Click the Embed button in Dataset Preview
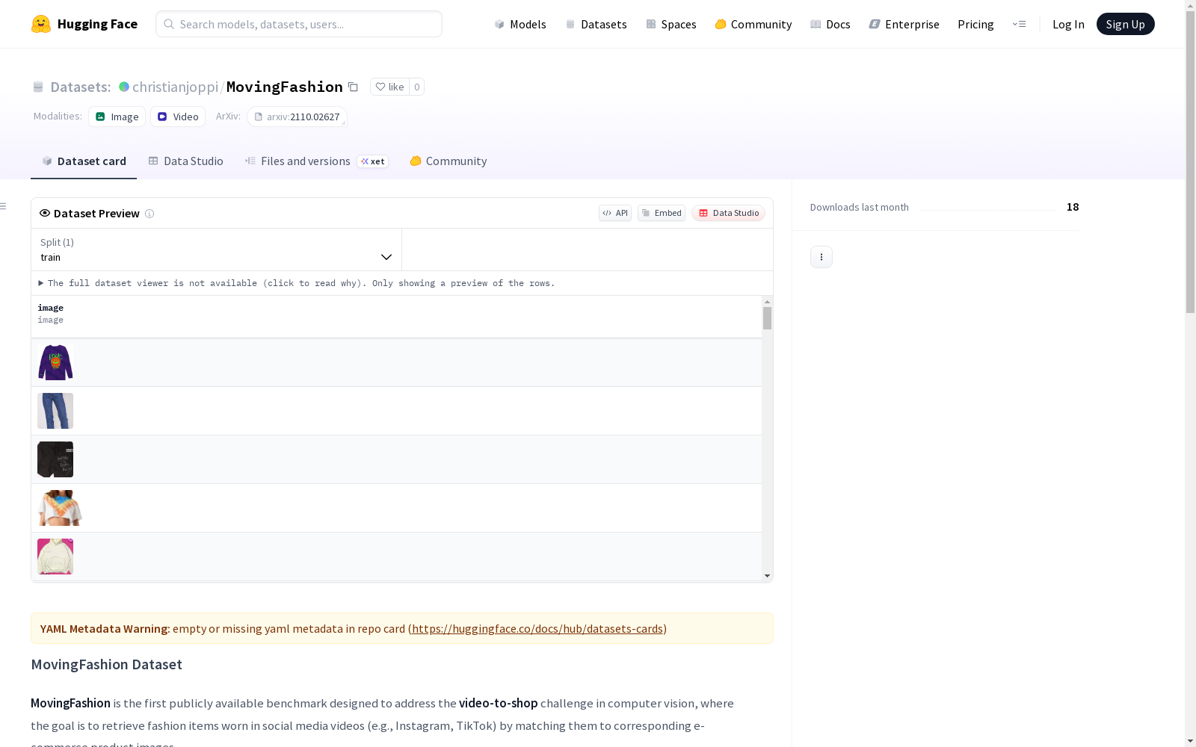 pyautogui.click(x=662, y=213)
